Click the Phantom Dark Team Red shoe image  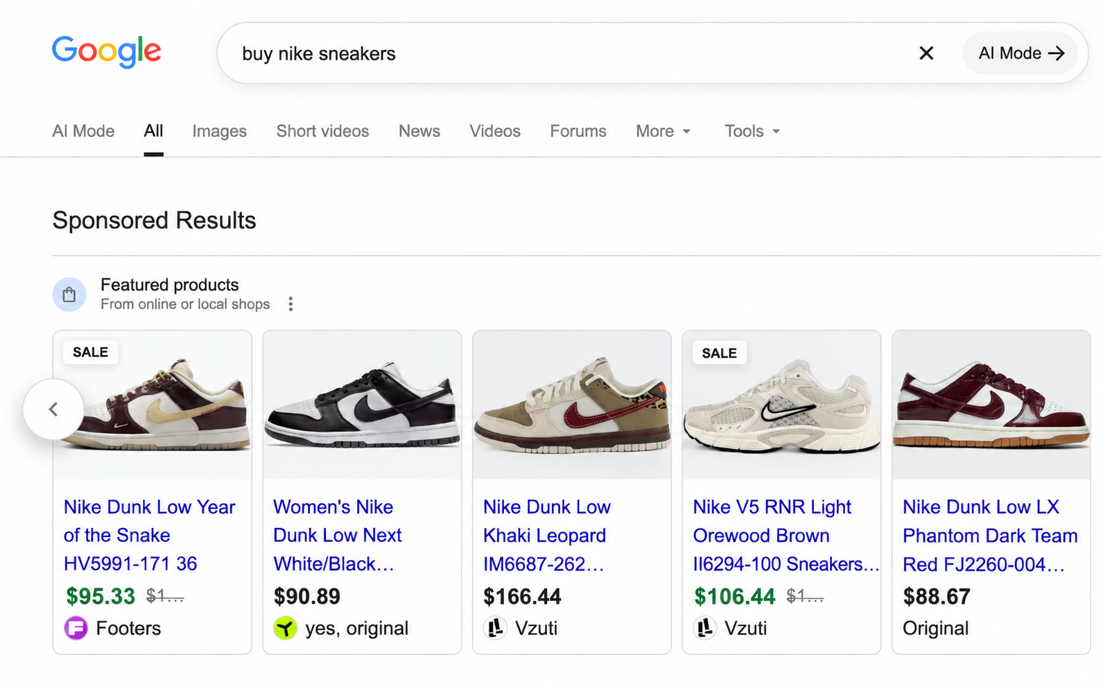point(991,405)
